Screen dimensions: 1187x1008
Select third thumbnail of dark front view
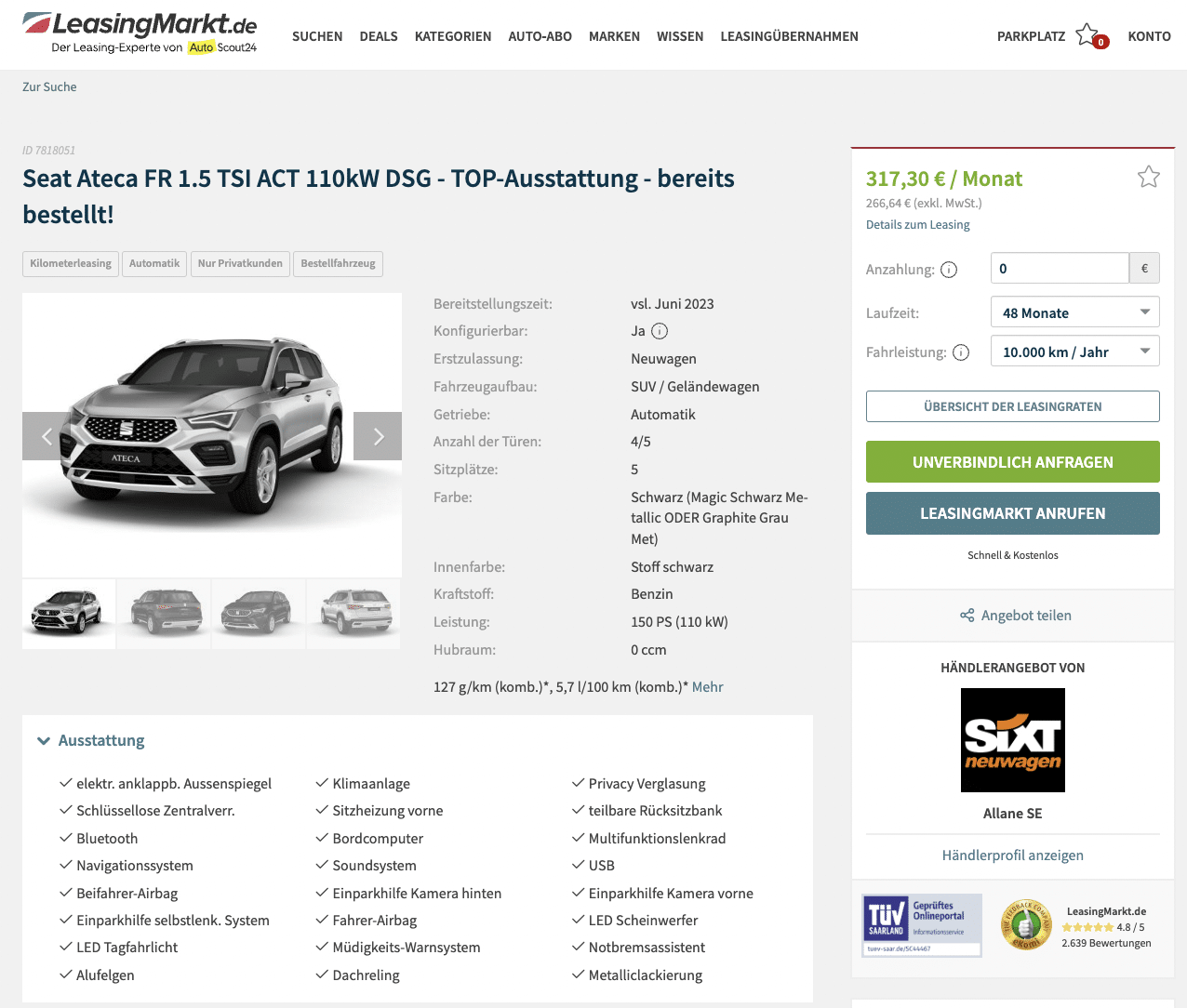click(x=260, y=614)
